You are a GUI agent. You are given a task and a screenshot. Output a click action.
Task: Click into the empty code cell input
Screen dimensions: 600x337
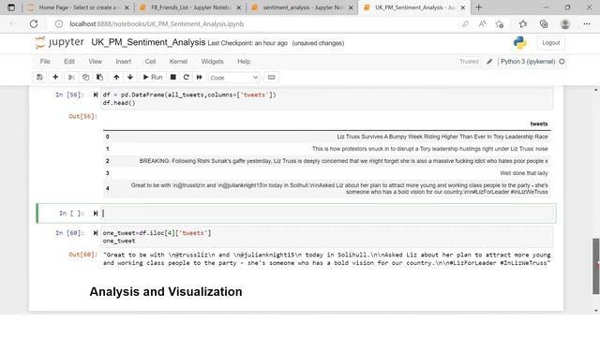tap(328, 213)
